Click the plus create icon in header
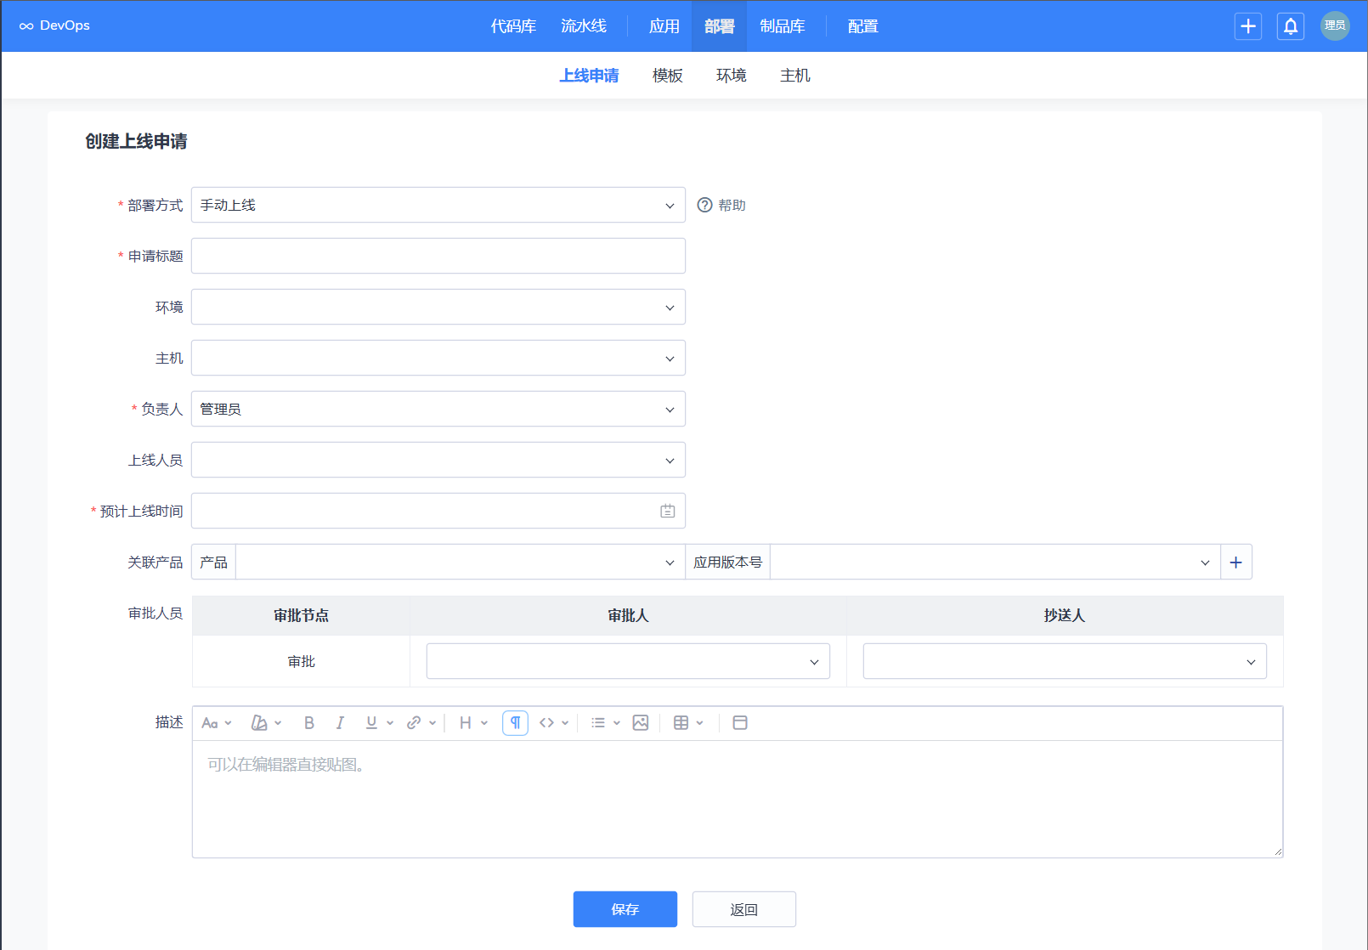This screenshot has width=1368, height=950. pos(1248,26)
